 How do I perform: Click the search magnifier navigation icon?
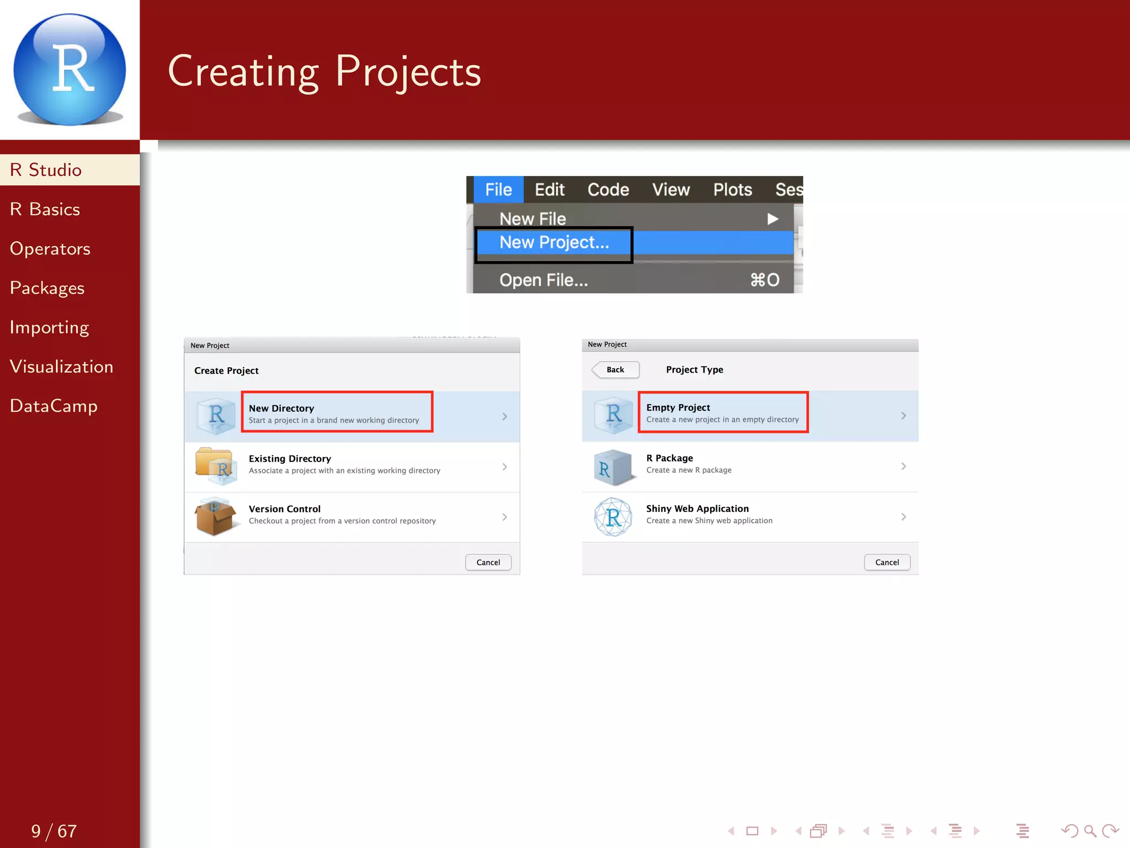[1090, 830]
